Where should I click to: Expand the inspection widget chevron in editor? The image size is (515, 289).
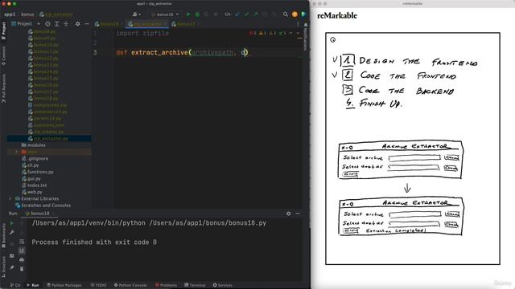(x=298, y=33)
